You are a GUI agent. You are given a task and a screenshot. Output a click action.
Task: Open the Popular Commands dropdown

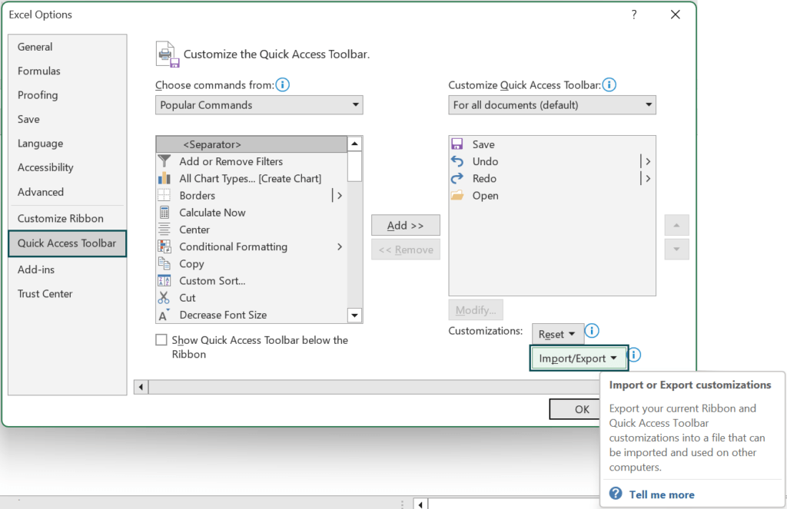coord(258,104)
